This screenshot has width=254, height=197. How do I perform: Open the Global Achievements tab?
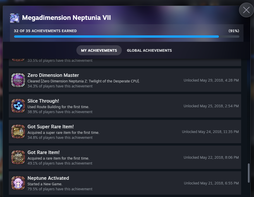pos(149,50)
